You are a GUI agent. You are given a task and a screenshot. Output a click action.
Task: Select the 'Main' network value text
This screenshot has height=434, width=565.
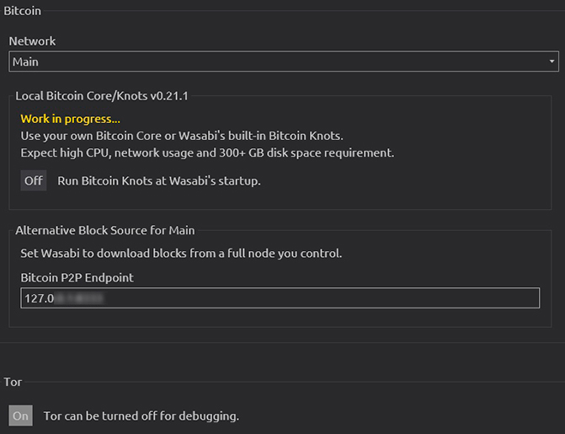26,62
